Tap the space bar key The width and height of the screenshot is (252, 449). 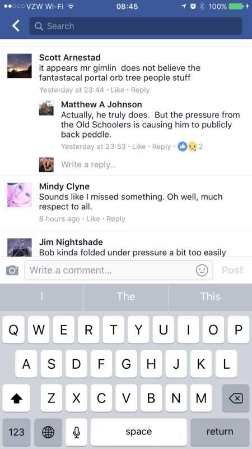click(x=139, y=432)
